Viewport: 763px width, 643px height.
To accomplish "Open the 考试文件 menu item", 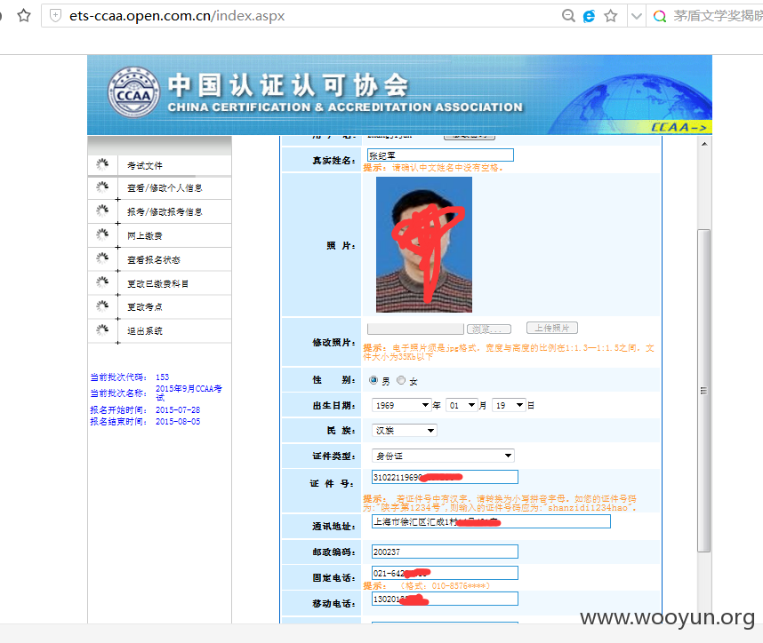I will pyautogui.click(x=145, y=166).
